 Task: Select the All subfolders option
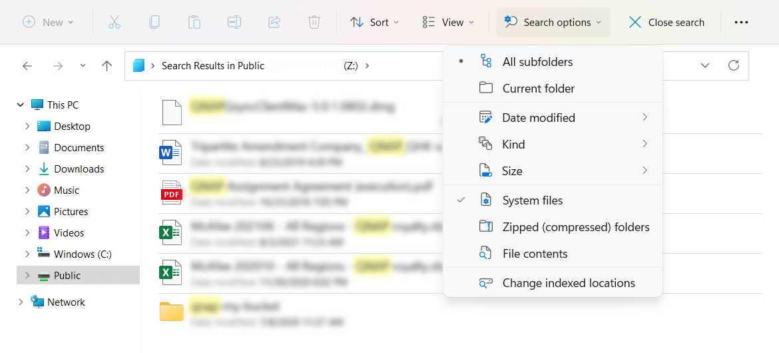click(537, 62)
